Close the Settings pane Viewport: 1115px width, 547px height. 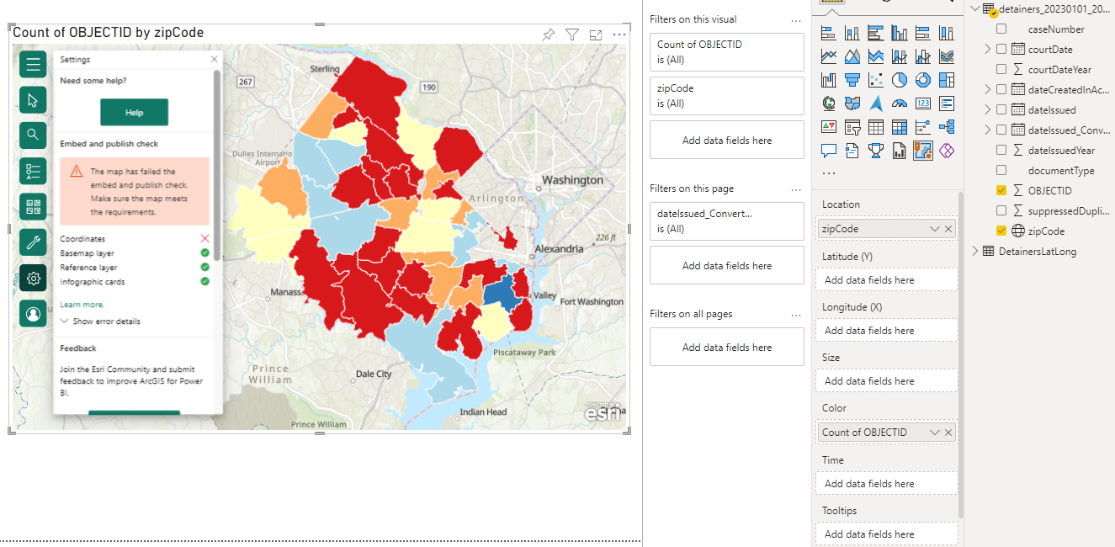tap(214, 60)
